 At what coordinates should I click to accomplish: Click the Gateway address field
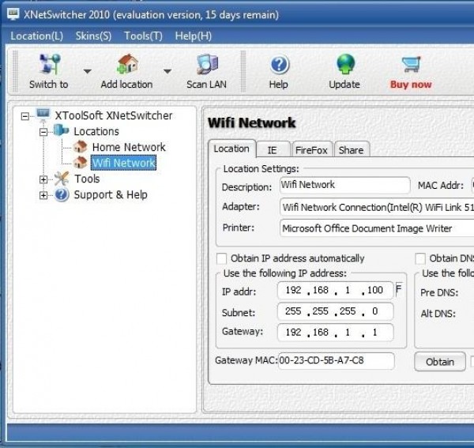point(336,333)
